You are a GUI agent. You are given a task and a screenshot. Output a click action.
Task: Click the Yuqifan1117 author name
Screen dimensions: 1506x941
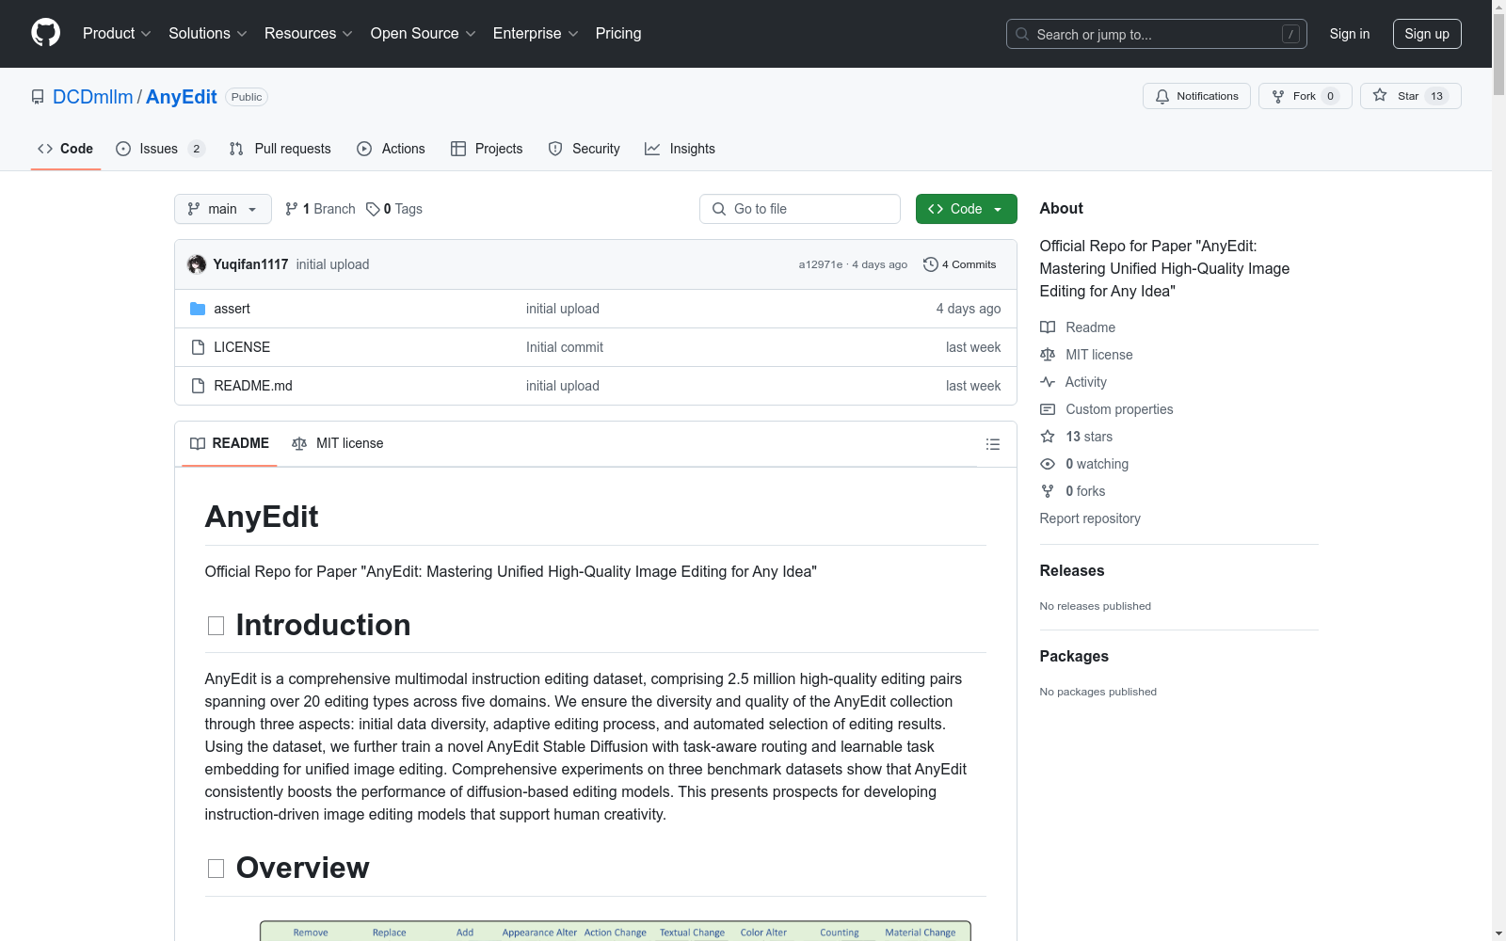(250, 264)
